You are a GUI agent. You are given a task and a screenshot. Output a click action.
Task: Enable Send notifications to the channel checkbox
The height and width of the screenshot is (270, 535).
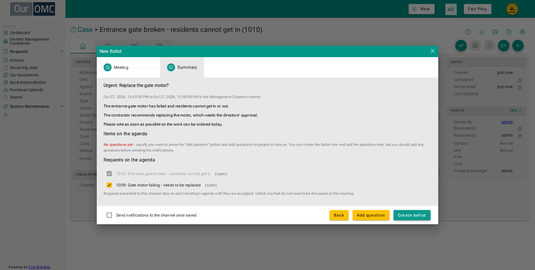(109, 215)
